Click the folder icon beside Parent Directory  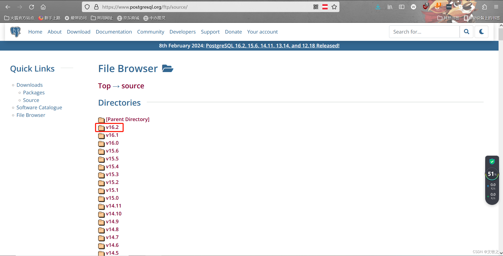pyautogui.click(x=101, y=120)
